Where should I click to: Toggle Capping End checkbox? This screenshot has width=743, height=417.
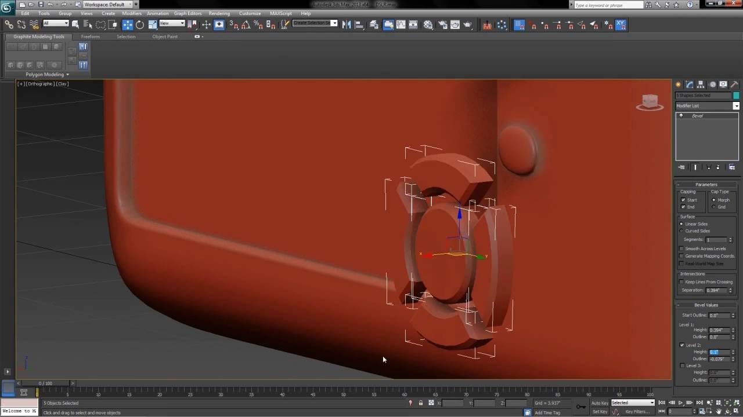[683, 207]
